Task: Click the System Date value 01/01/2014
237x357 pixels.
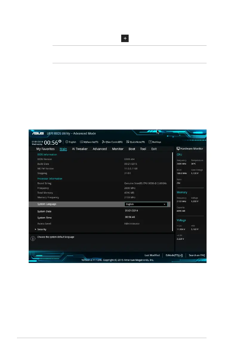Action: tap(132, 211)
